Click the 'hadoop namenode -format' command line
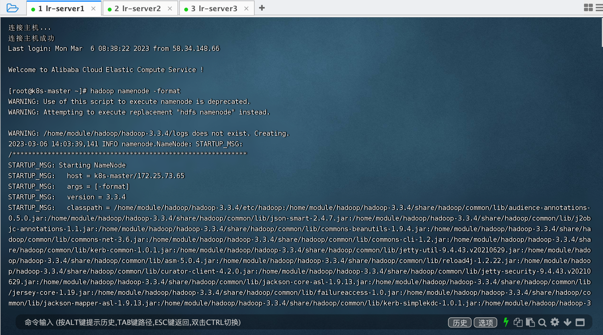The height and width of the screenshot is (335, 603). pos(94,91)
